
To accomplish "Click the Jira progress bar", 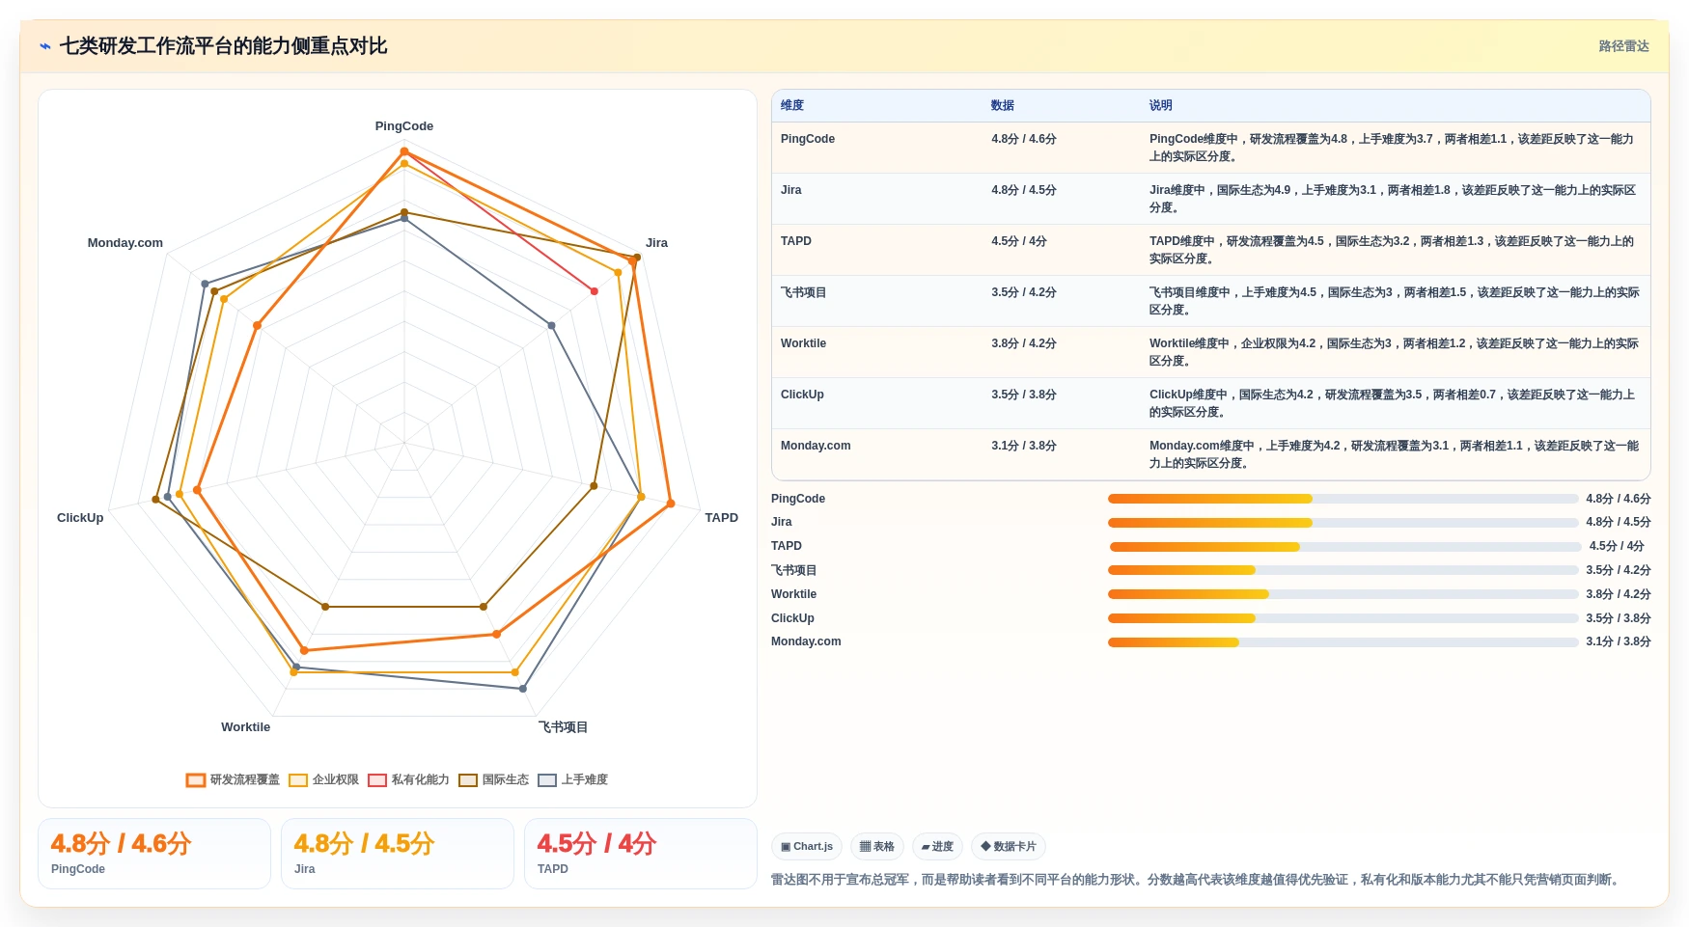I will 1343,523.
